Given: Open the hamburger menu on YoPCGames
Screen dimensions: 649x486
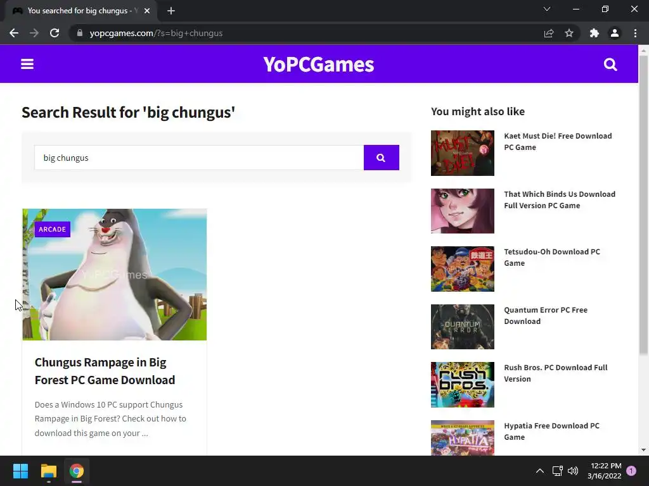Looking at the screenshot, I should click(27, 64).
